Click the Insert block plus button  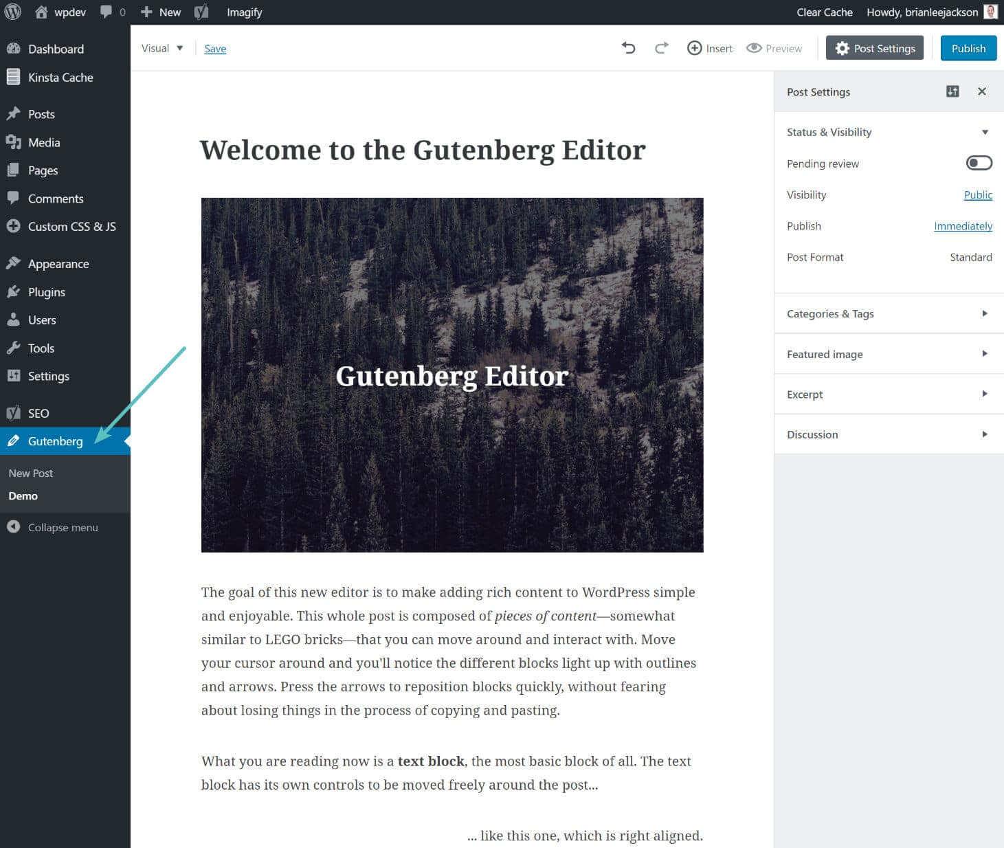tap(710, 48)
